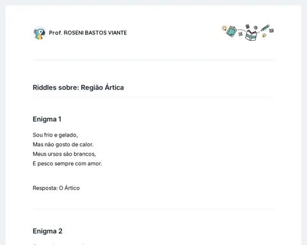Click the small square doodle at far right of header

click(271, 31)
